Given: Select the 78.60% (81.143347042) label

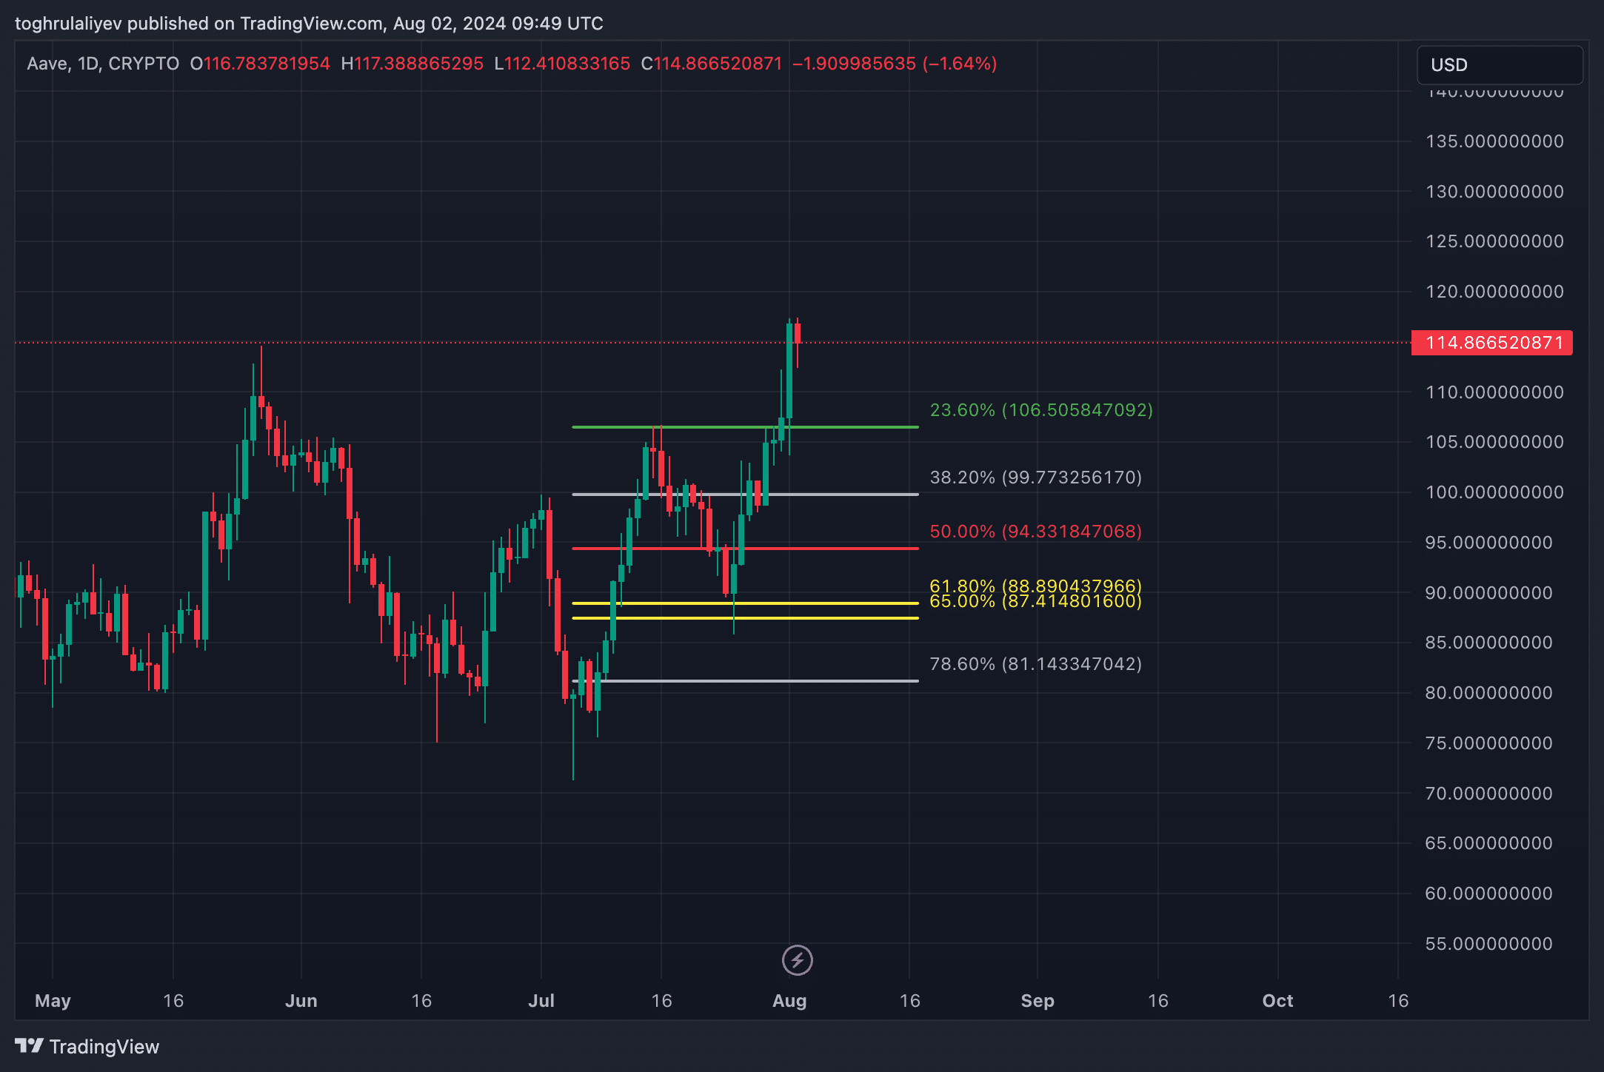Looking at the screenshot, I should coord(1035,664).
